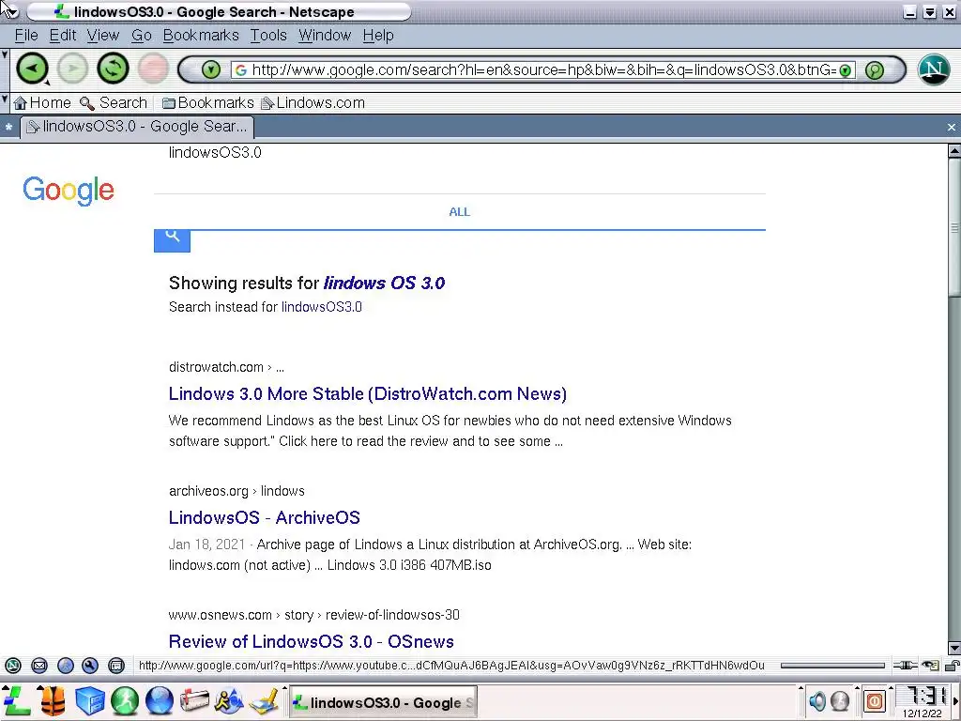Click the greyed-out Forward arrow button

point(73,68)
